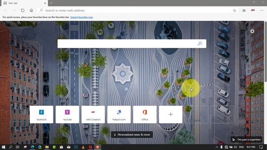Select the New tab browser tab

[x=25, y=3]
